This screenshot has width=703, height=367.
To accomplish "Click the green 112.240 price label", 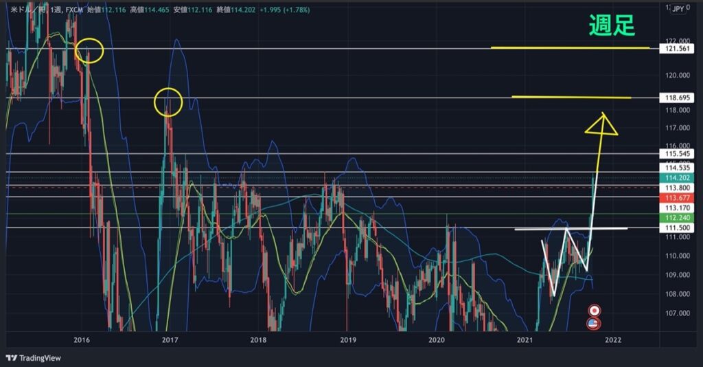I will 677,218.
